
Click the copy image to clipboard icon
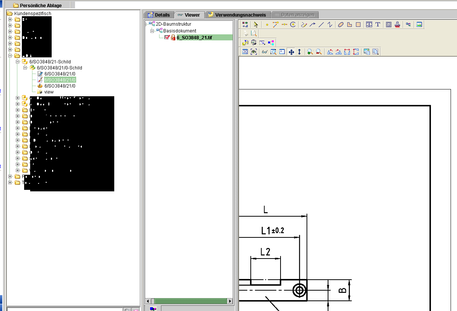click(x=367, y=52)
